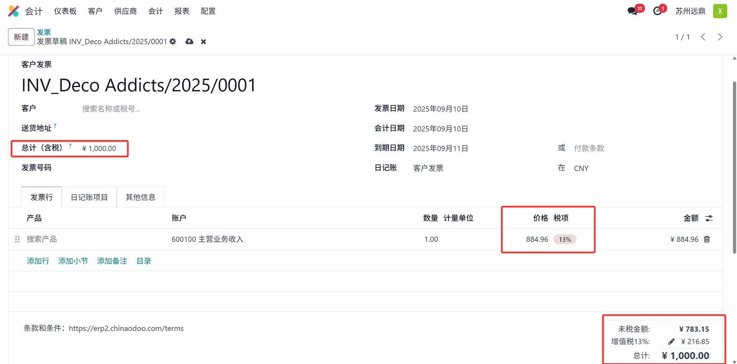Discard changes with the X icon
The height and width of the screenshot is (364, 737).
click(203, 41)
